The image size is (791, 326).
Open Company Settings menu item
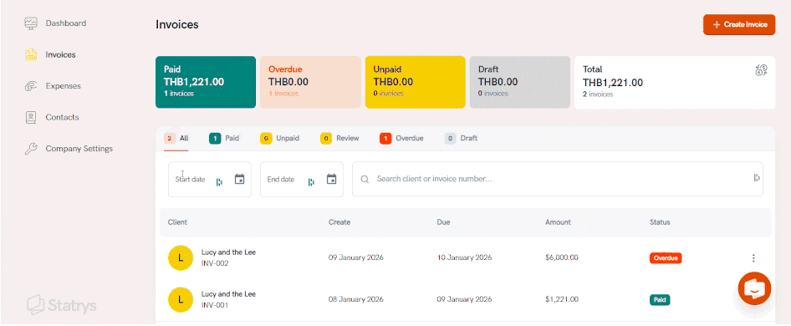point(79,149)
